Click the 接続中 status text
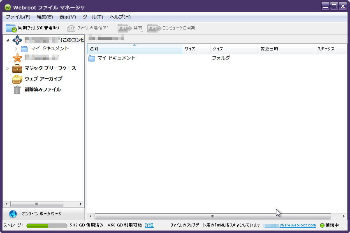The image size is (350, 233). tap(332, 225)
